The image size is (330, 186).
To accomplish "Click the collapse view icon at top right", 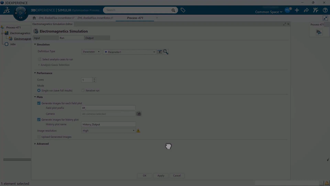I will point(326,18).
